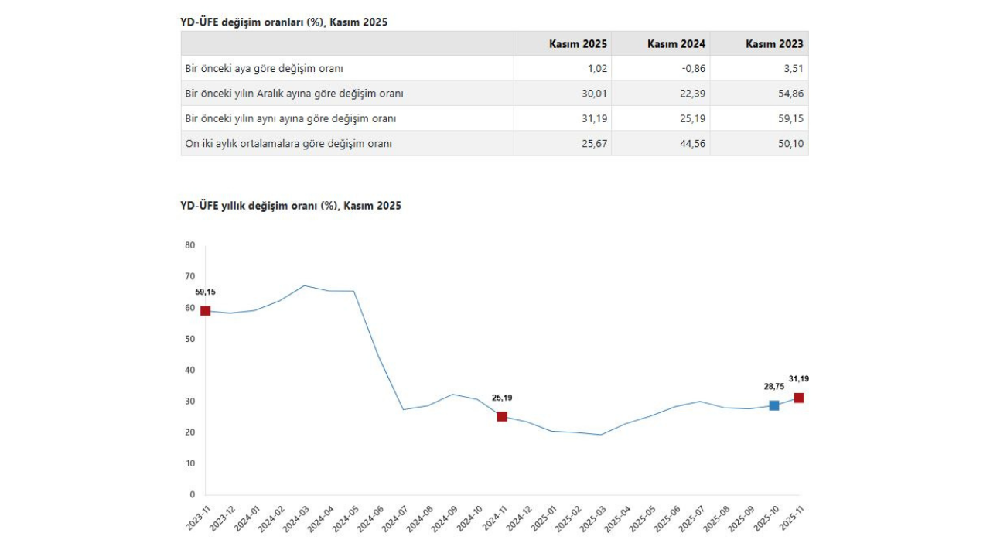Select the 44,56 table cell
The width and height of the screenshot is (990, 557).
tap(692, 143)
